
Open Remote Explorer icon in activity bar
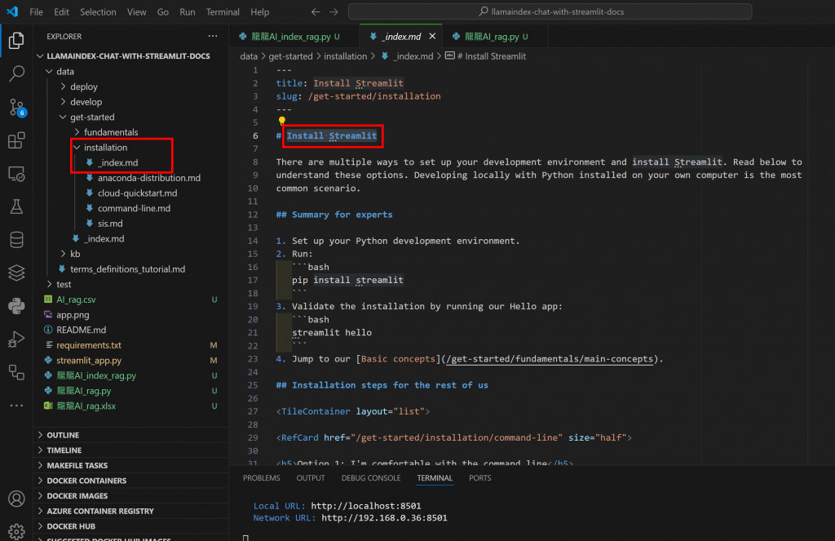click(16, 174)
